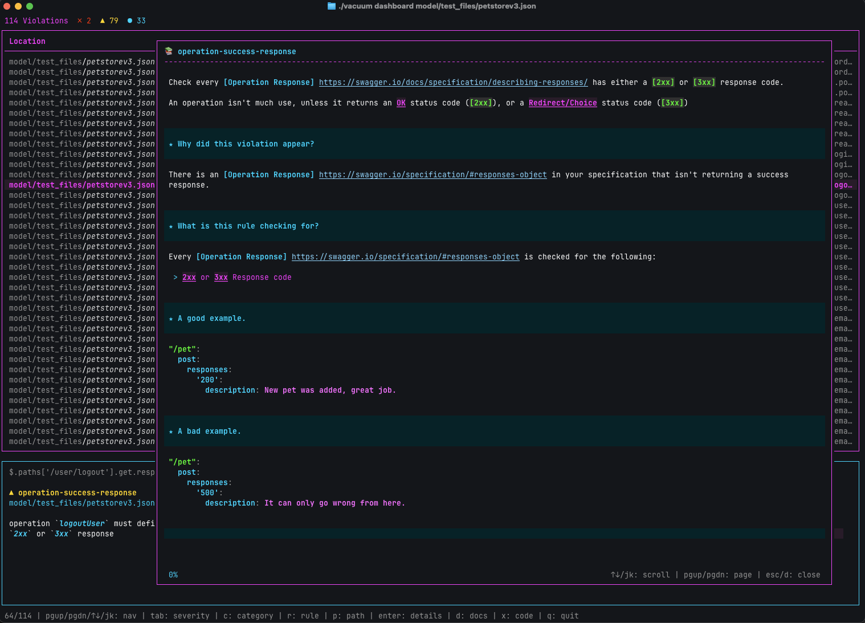This screenshot has width=865, height=623.
Task: Click the 'logoutUser' operation name in message
Action: pos(82,523)
